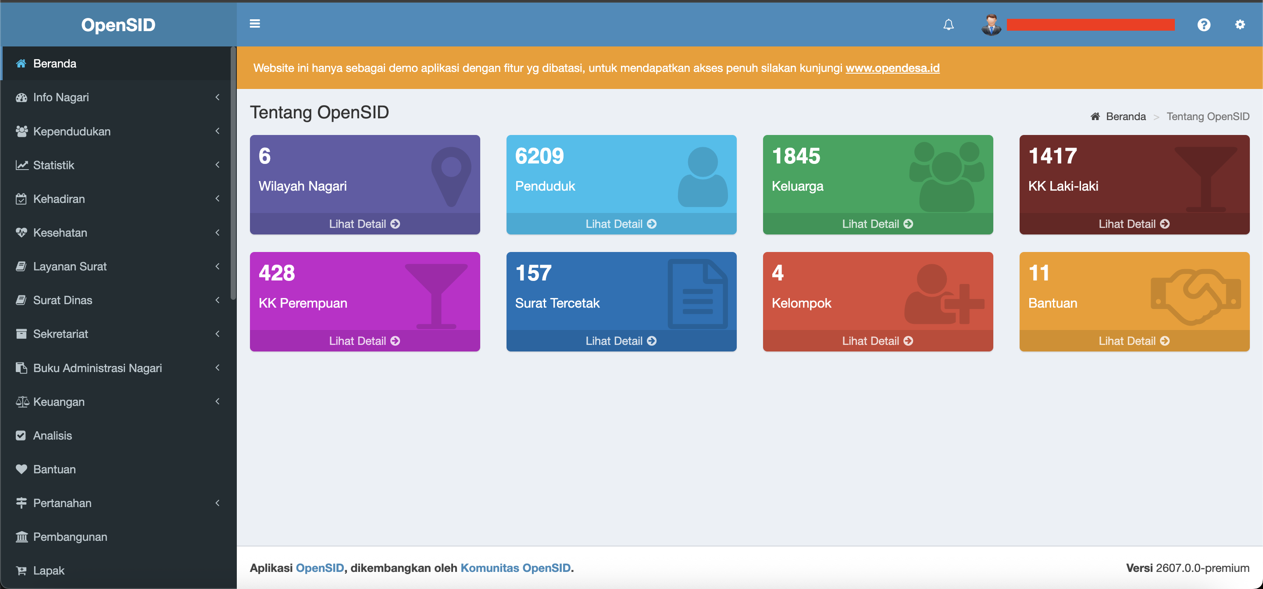Follow the www.opendesa.id link in banner
Image resolution: width=1263 pixels, height=589 pixels.
[892, 68]
